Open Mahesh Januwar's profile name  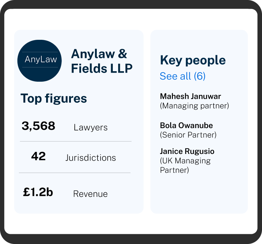190,96
